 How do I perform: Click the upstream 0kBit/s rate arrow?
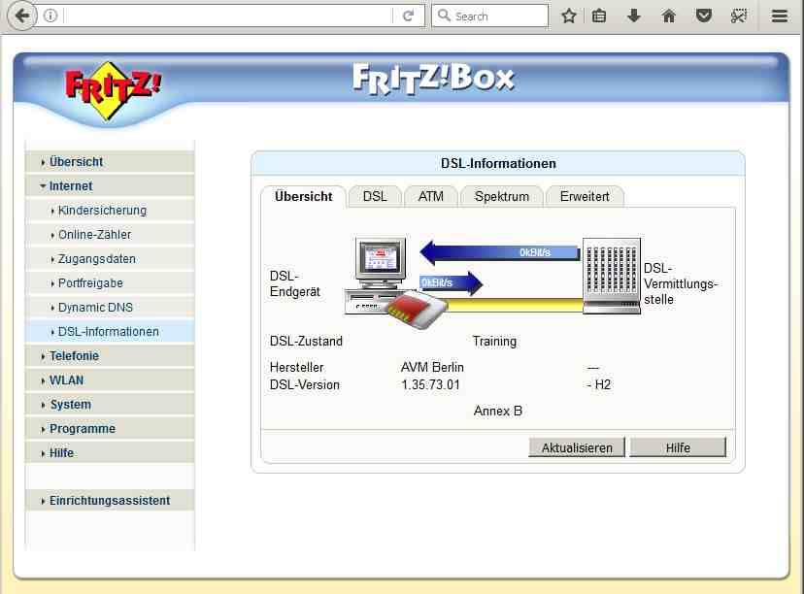click(452, 282)
